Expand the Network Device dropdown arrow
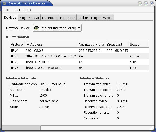 point(79,28)
